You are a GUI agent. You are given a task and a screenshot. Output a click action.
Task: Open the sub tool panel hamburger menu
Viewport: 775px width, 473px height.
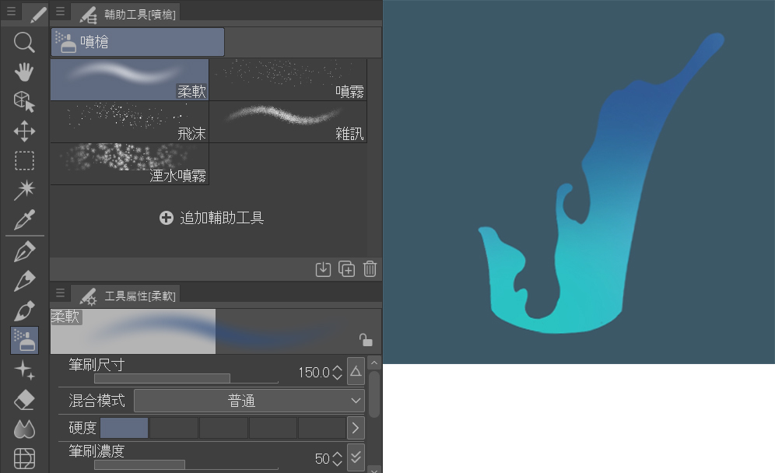coord(60,12)
